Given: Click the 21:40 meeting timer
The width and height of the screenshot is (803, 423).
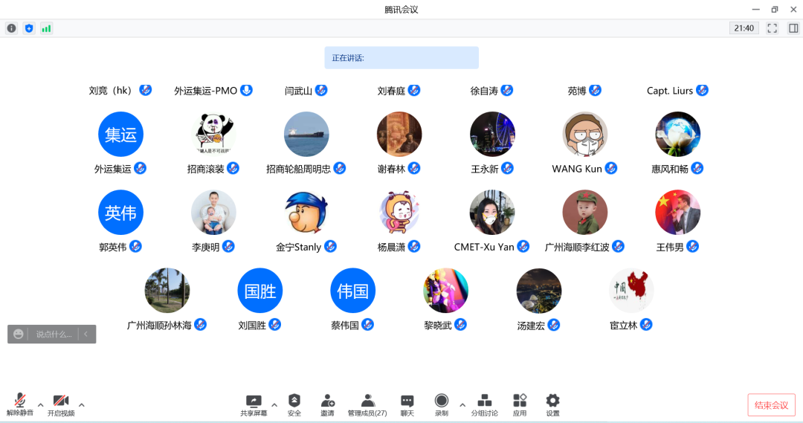Looking at the screenshot, I should 744,28.
